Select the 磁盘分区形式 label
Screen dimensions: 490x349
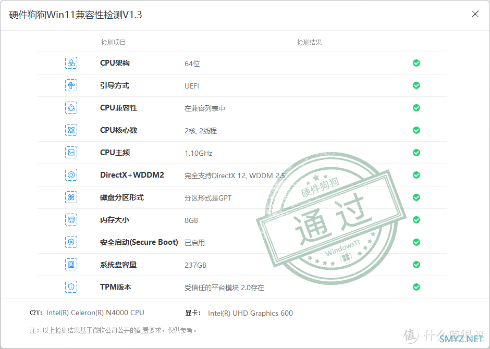tap(122, 197)
